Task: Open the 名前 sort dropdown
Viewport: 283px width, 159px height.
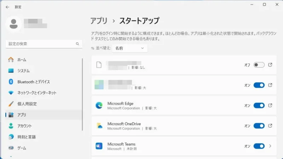Action: coord(129,48)
